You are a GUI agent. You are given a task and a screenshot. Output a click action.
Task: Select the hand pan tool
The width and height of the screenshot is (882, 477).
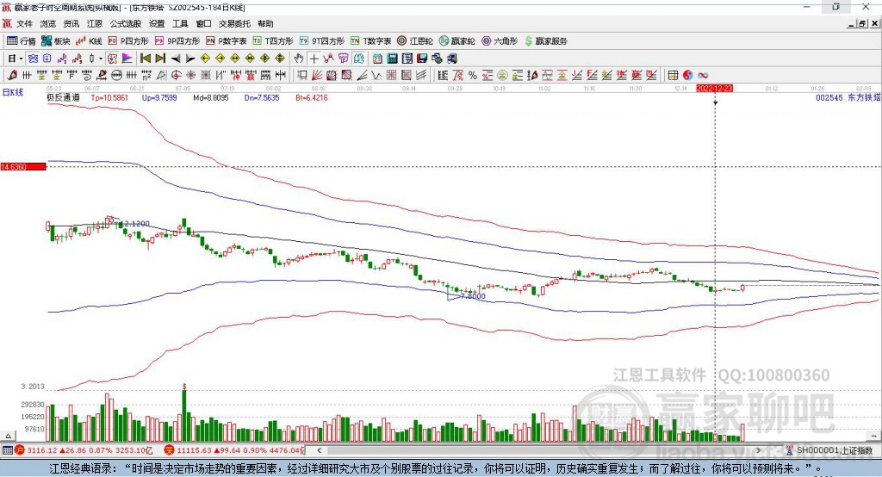(299, 58)
